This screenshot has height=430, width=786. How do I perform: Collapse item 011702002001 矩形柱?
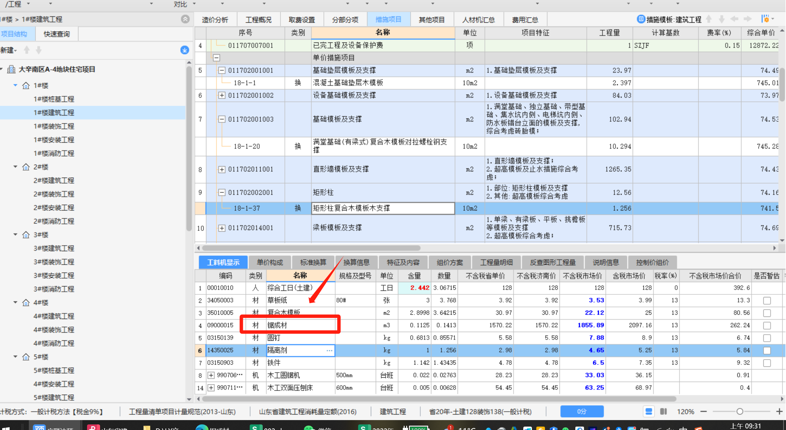[x=222, y=193]
